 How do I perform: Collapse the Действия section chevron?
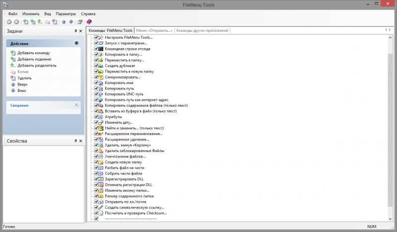click(76, 43)
